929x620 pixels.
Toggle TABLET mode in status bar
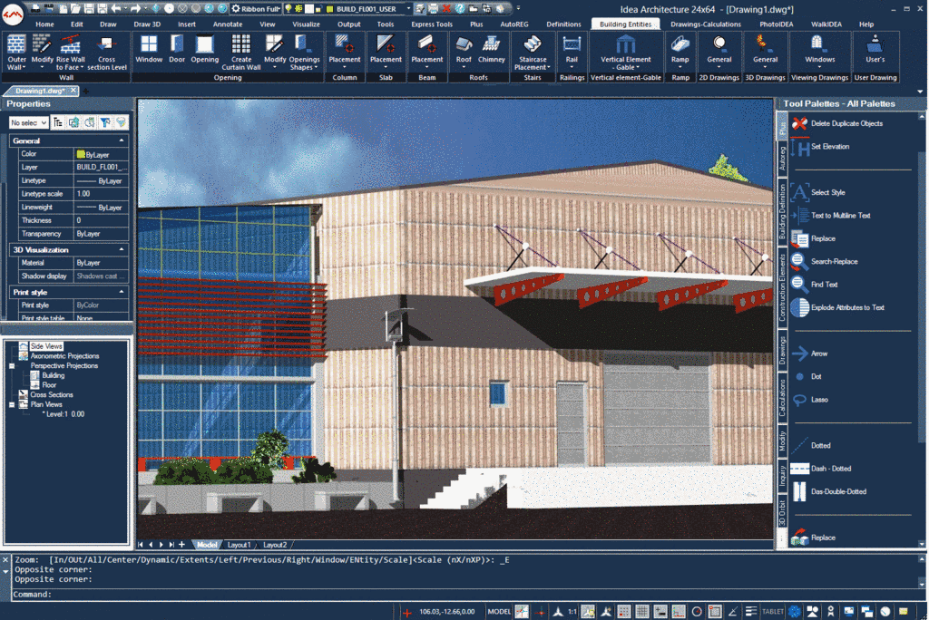coord(773,612)
